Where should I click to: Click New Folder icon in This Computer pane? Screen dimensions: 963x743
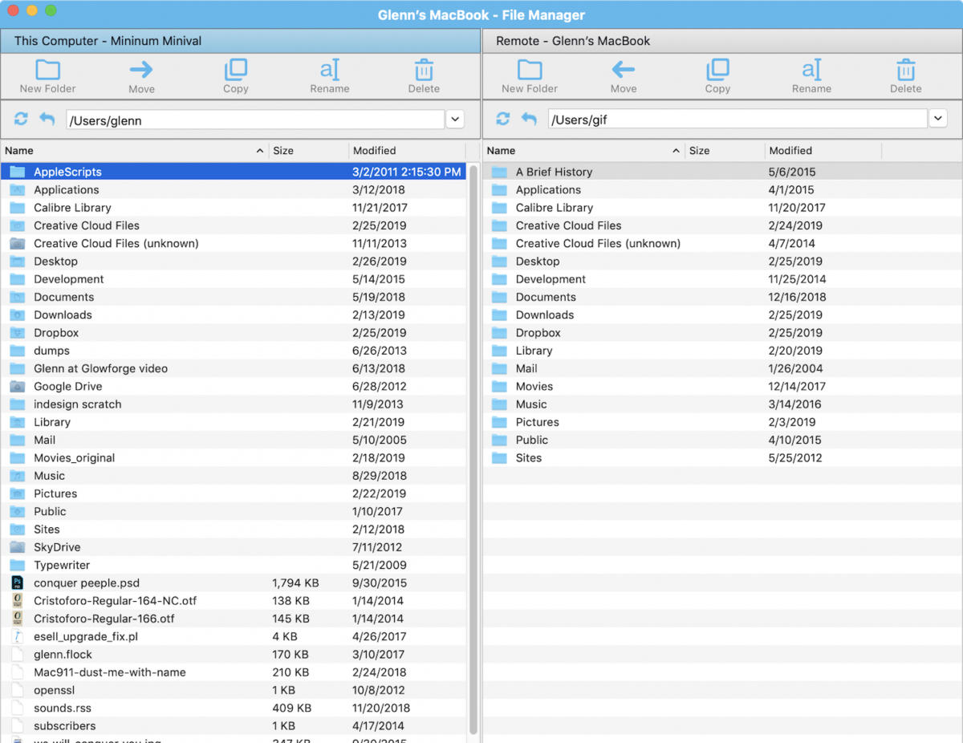[47, 71]
